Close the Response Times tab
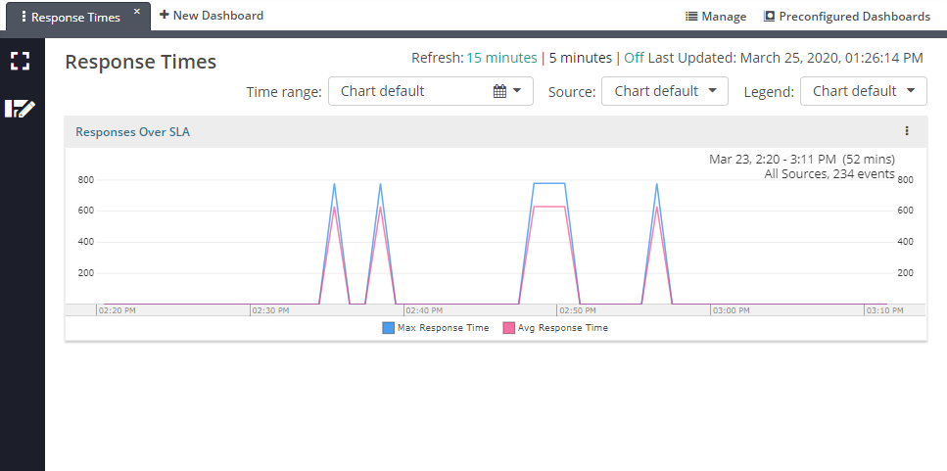 click(137, 12)
